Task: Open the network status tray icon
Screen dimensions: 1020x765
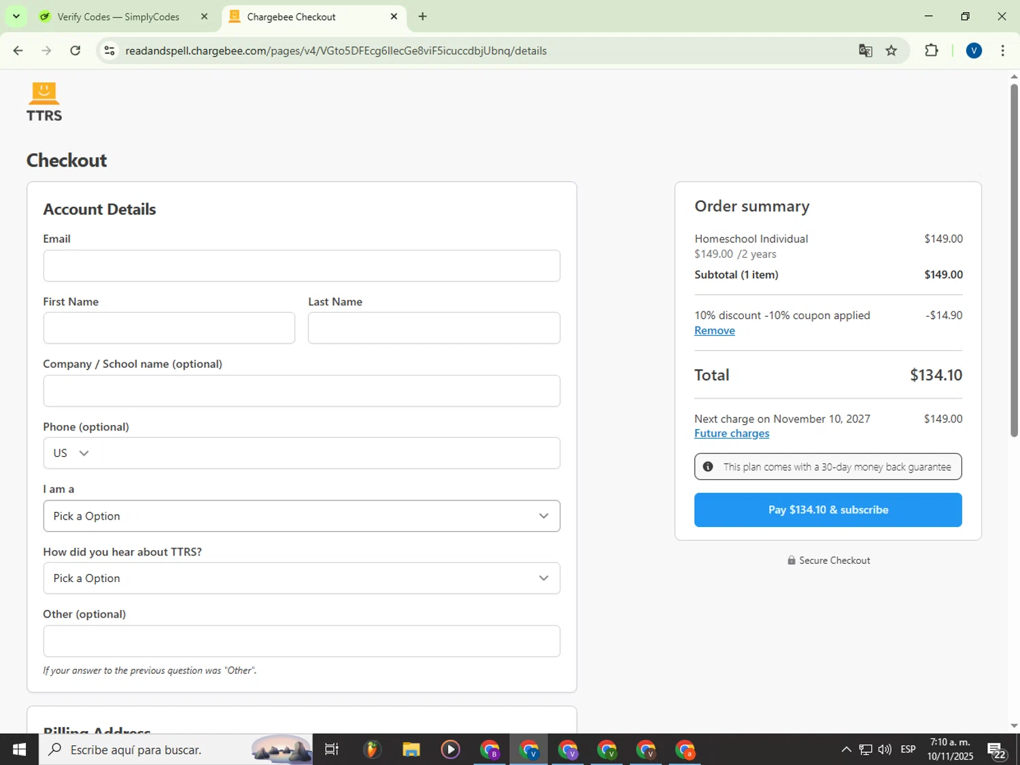Action: click(x=866, y=749)
